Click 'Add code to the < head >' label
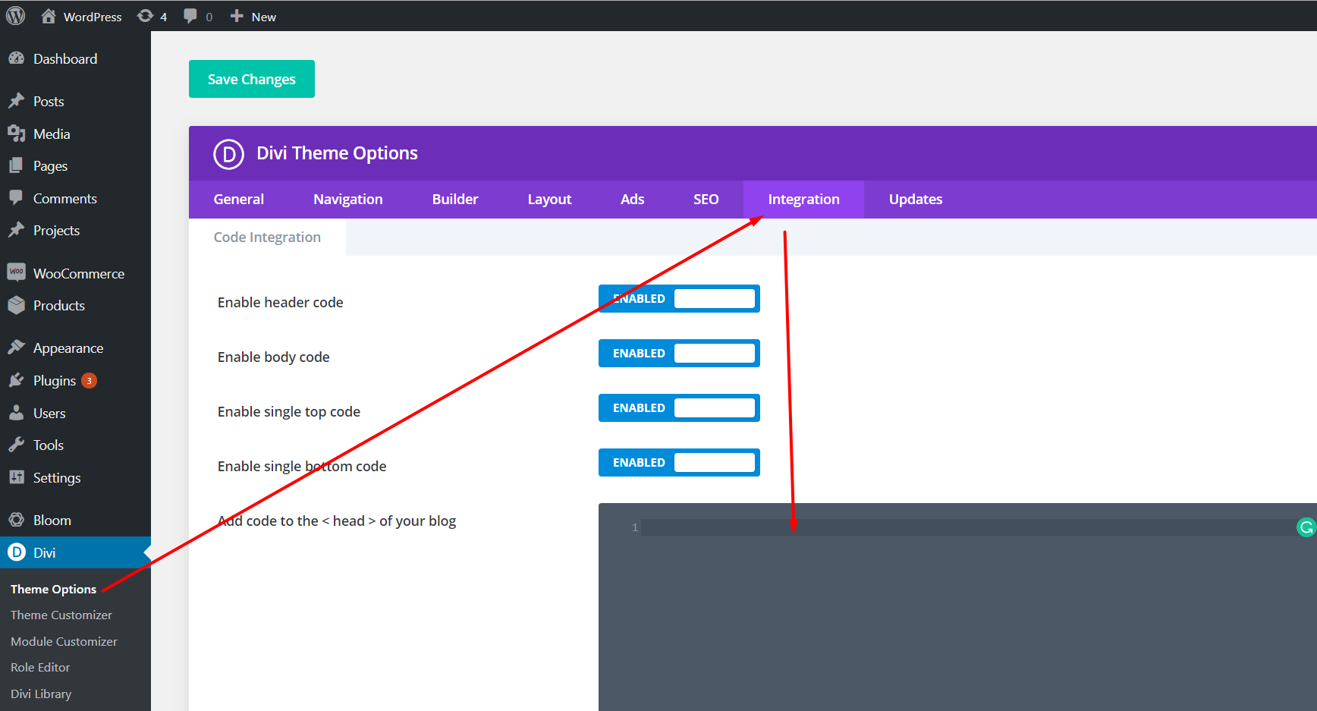 click(x=337, y=521)
